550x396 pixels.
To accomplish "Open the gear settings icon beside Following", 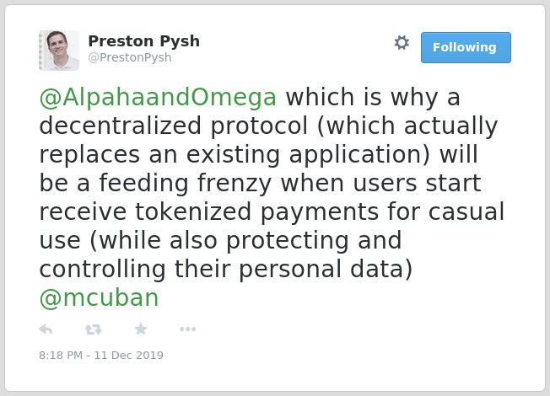I will click(x=402, y=43).
